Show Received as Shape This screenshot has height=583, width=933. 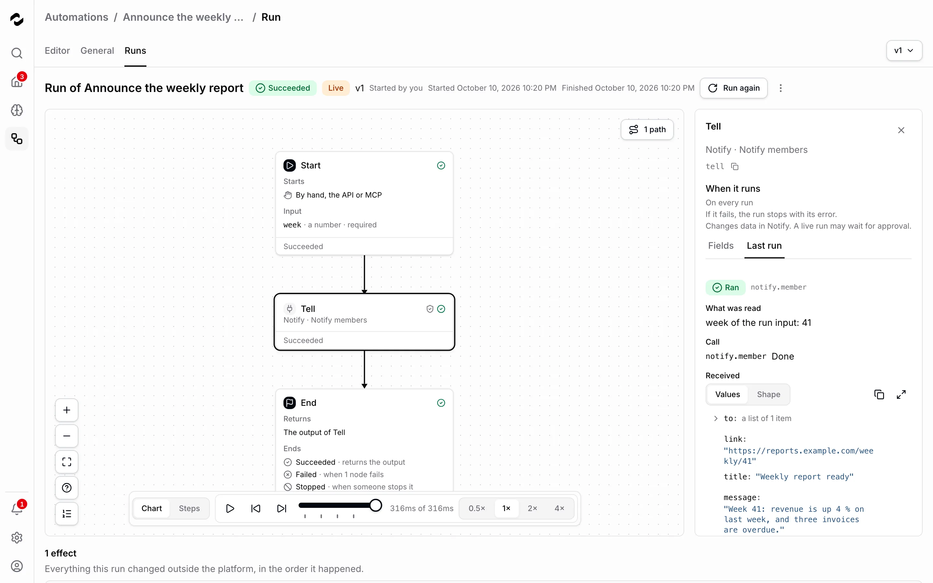tap(768, 394)
